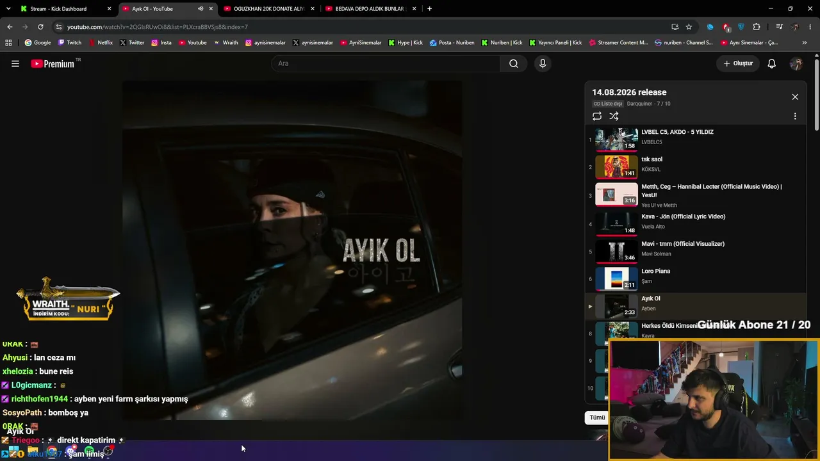Open the Hype | Kick bookmark
820x461 pixels.
click(x=406, y=43)
